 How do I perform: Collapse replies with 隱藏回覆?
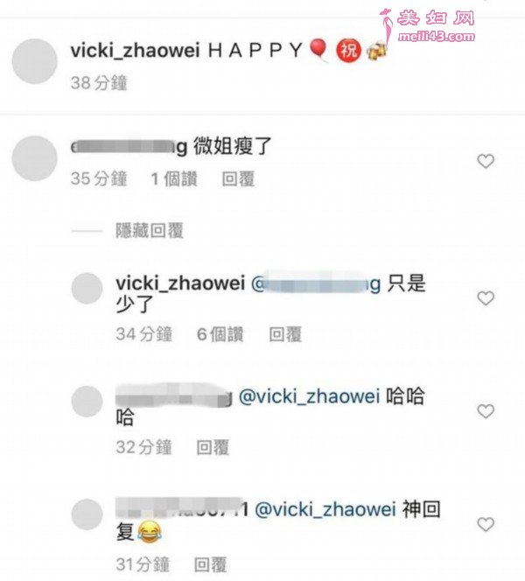150,230
